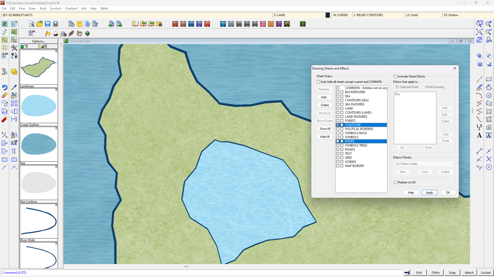Click the Options... button above tool catalog
The width and height of the screenshot is (494, 277).
coord(39,41)
